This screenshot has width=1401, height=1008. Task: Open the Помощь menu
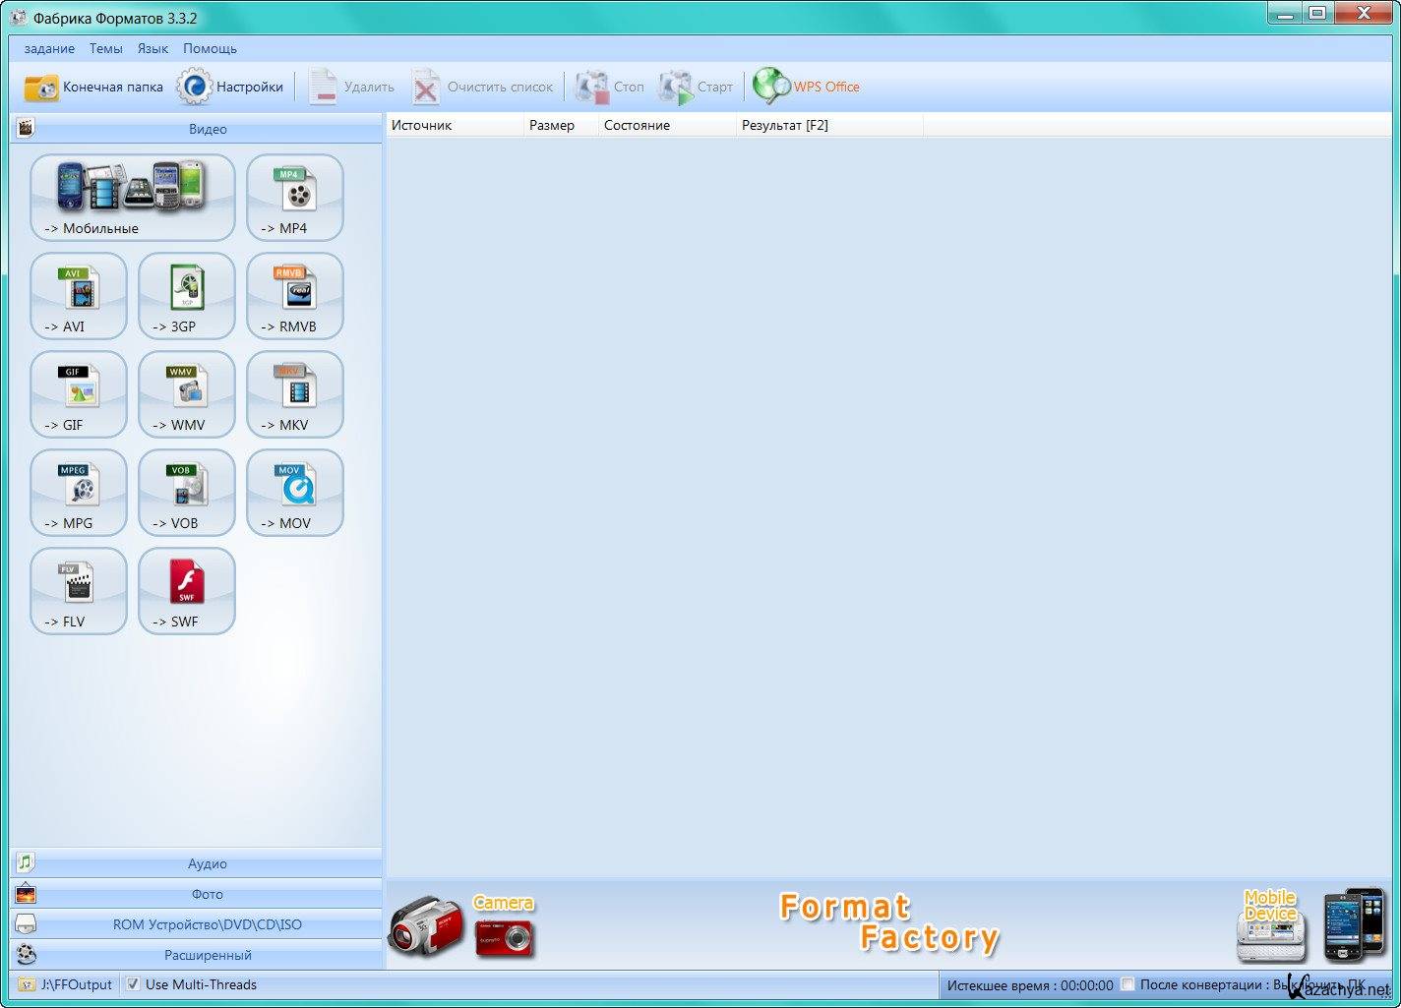coord(210,48)
